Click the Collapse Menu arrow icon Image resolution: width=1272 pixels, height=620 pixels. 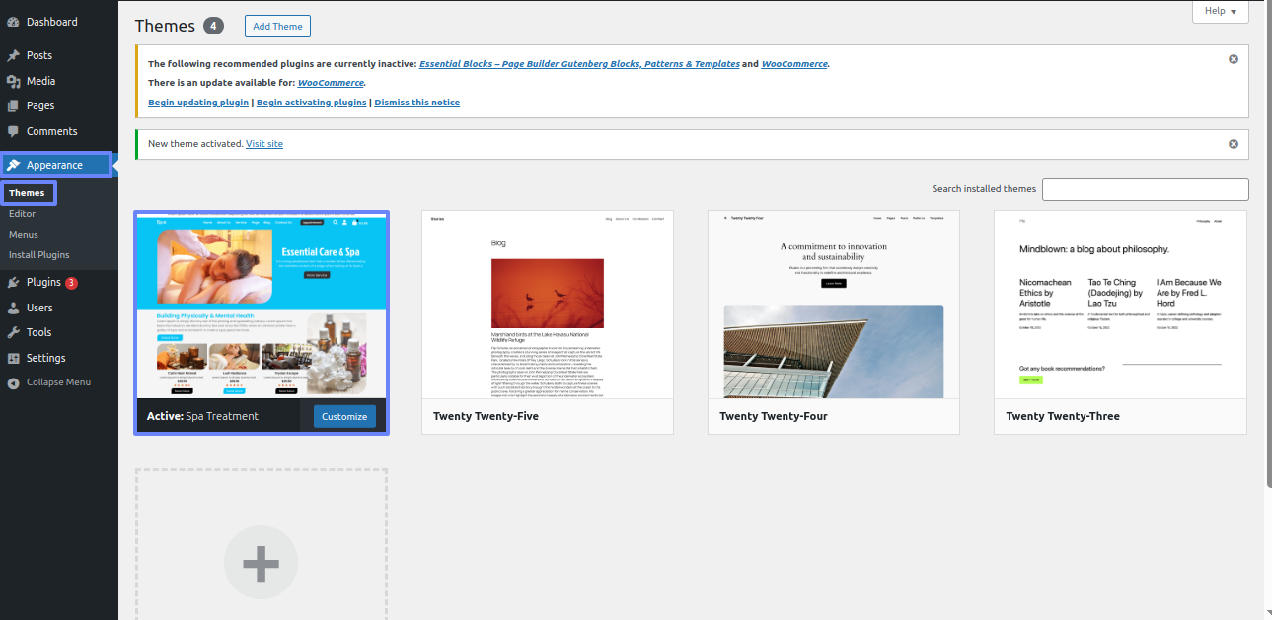(13, 382)
